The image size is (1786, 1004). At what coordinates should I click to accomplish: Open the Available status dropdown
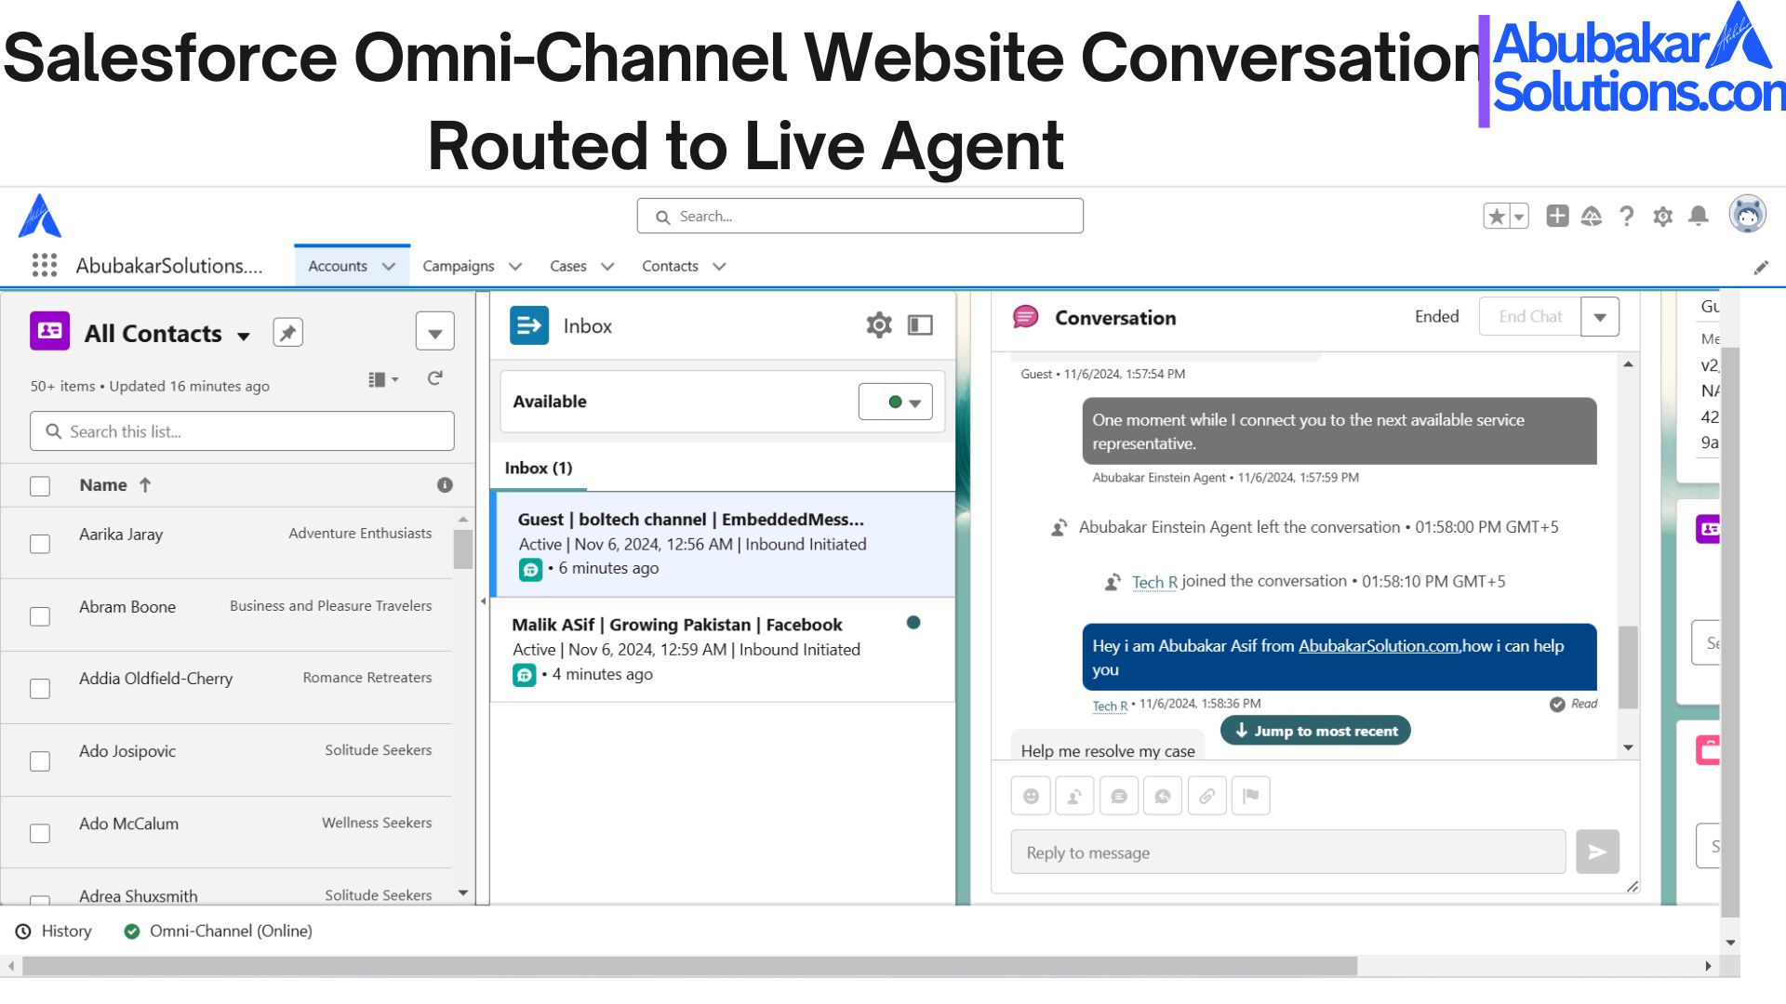coord(895,403)
